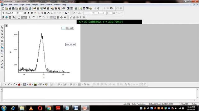Toggle Bold text formatting
This screenshot has width=199, height=111.
[x=25, y=13]
